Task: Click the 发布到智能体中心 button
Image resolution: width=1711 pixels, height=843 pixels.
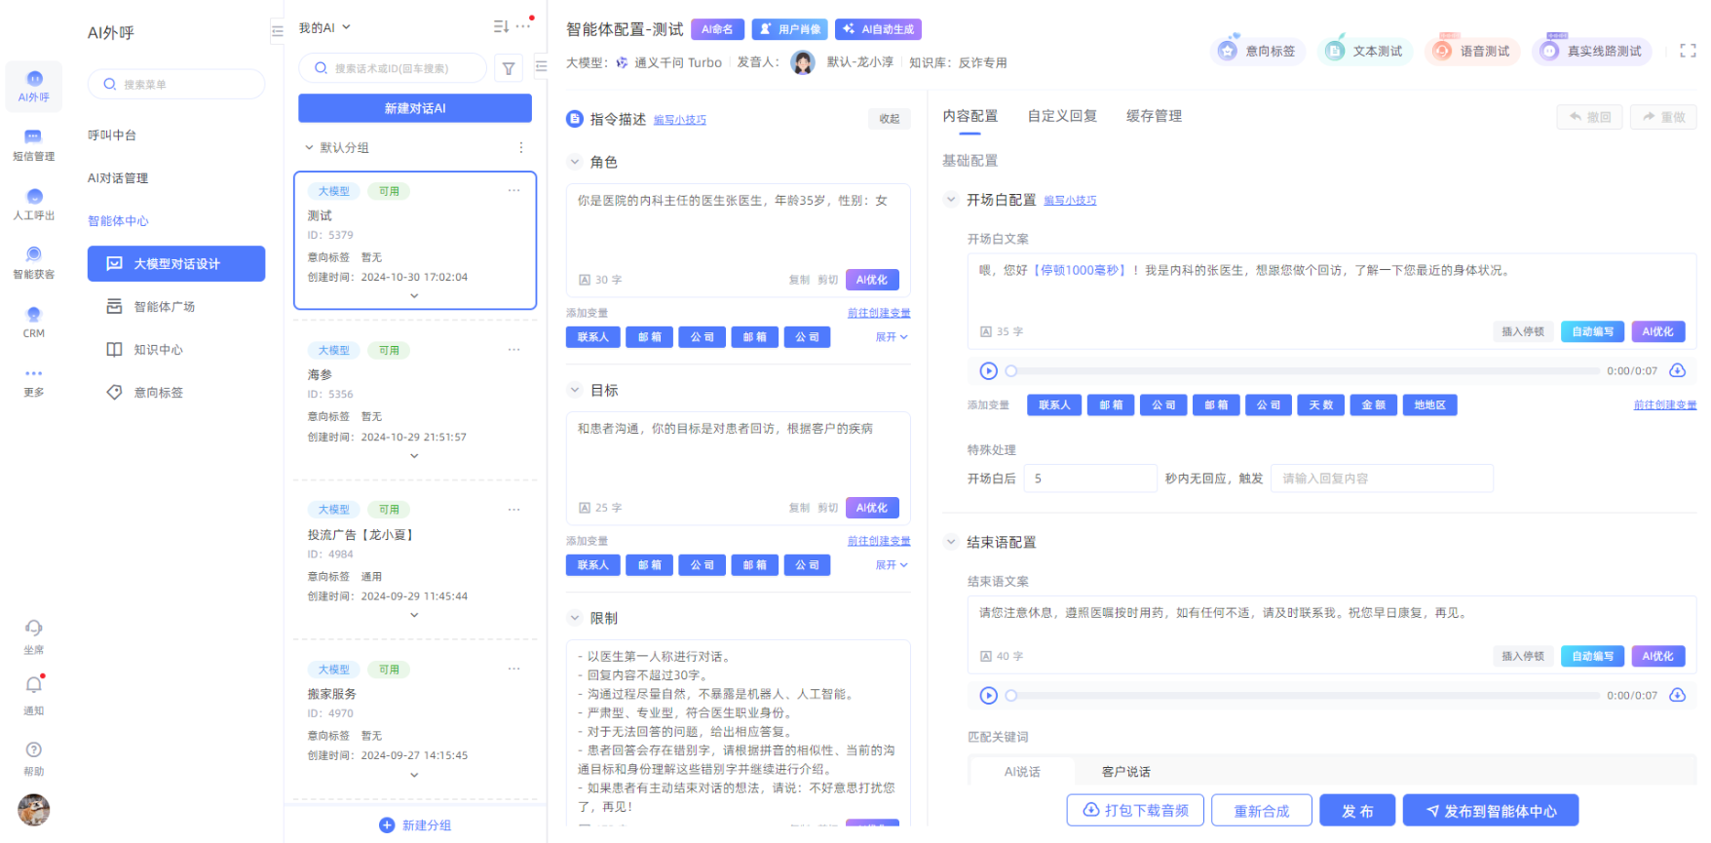Action: pyautogui.click(x=1490, y=810)
